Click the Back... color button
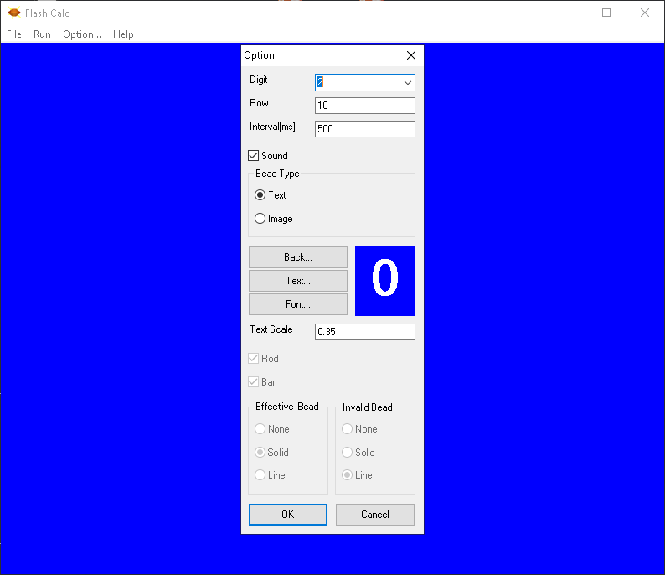This screenshot has height=575, width=665. coord(297,257)
